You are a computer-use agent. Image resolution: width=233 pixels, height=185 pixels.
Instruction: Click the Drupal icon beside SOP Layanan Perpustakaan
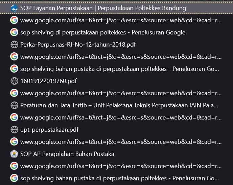click(x=14, y=8)
